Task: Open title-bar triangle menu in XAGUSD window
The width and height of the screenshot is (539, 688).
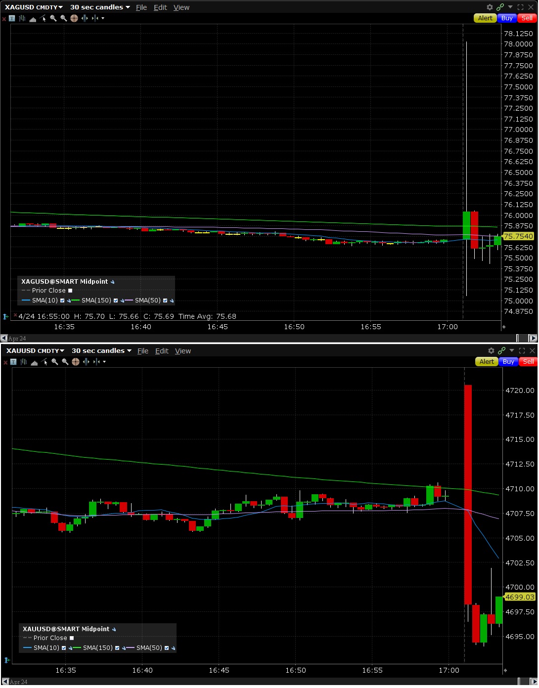Action: click(510, 7)
